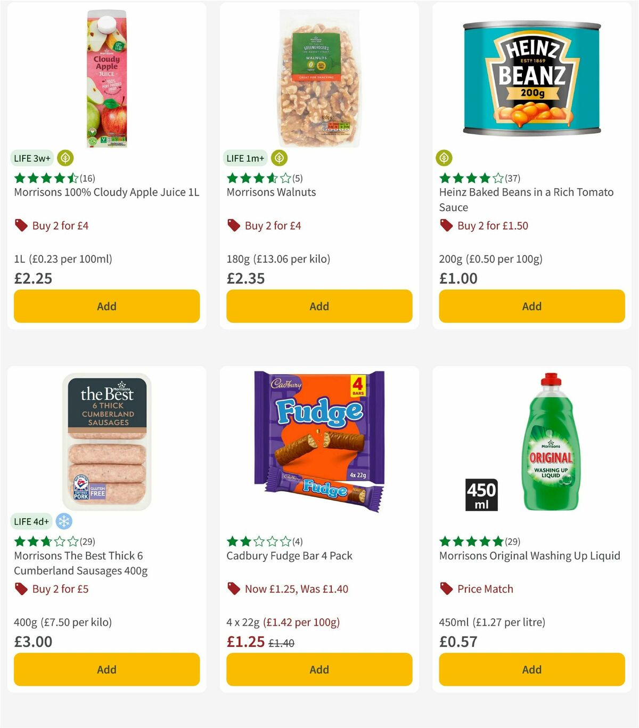Select the red Price Match tag icon
The image size is (639, 728).
pyautogui.click(x=446, y=589)
